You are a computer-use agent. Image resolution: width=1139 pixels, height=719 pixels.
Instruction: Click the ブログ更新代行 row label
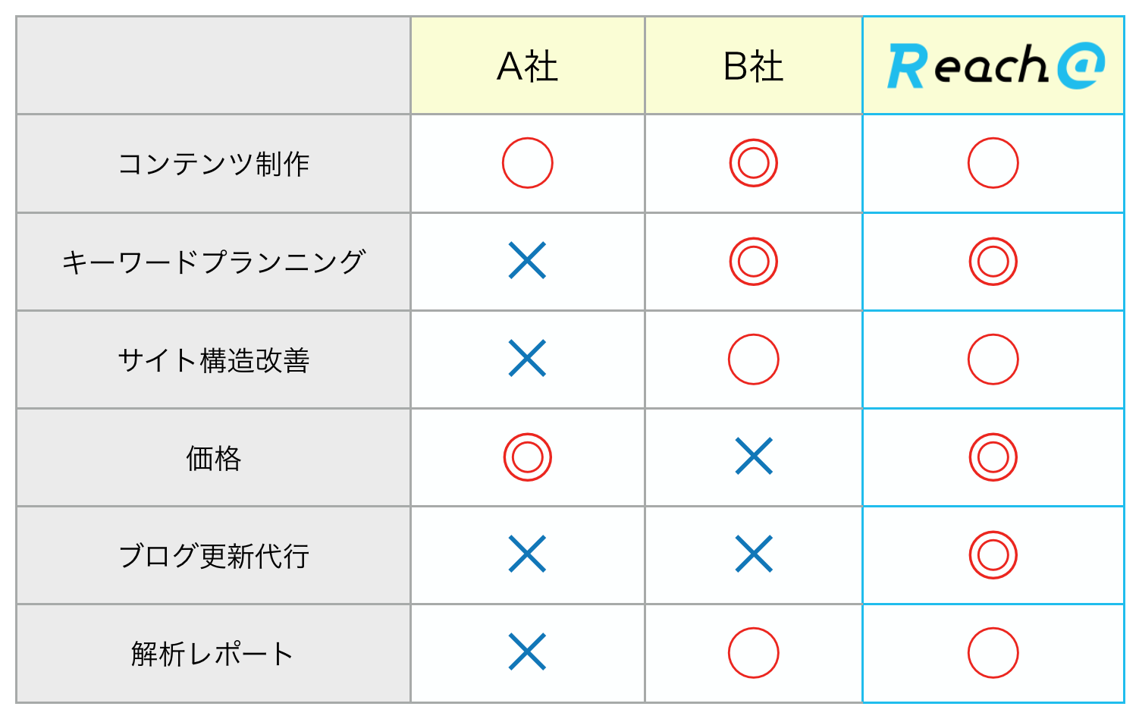(x=214, y=556)
